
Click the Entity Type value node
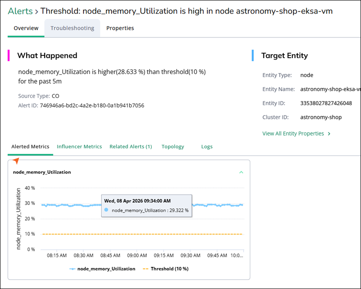(307, 75)
